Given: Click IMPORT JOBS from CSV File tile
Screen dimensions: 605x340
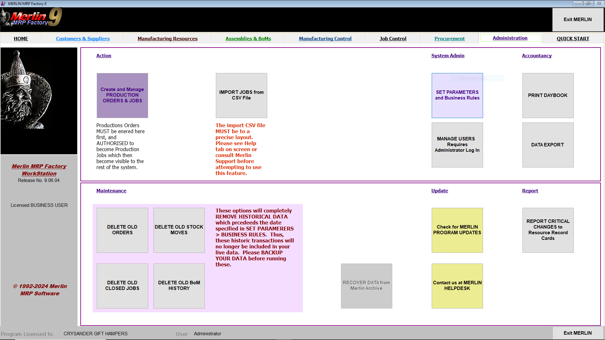Looking at the screenshot, I should [241, 95].
